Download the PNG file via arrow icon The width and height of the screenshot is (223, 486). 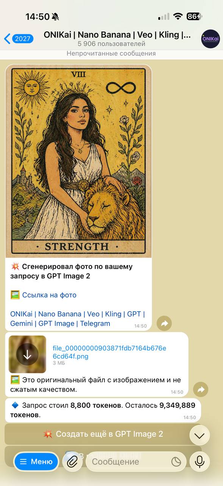pyautogui.click(x=27, y=354)
